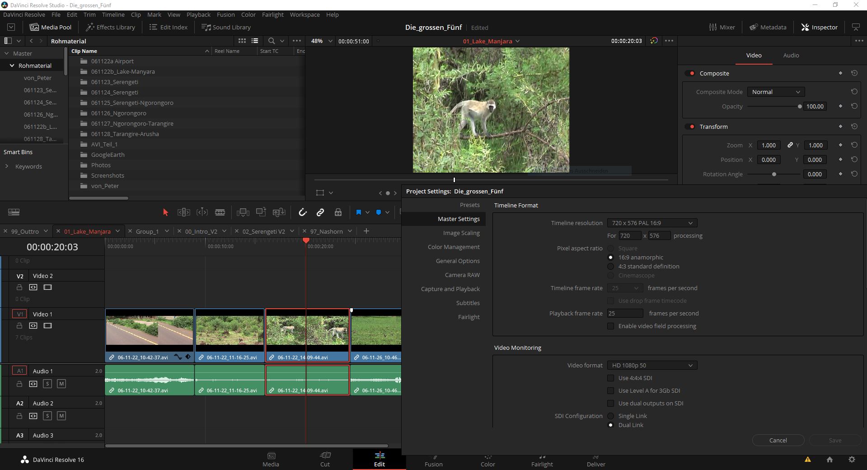867x470 pixels.
Task: Open Image Scaling settings page
Action: click(461, 233)
